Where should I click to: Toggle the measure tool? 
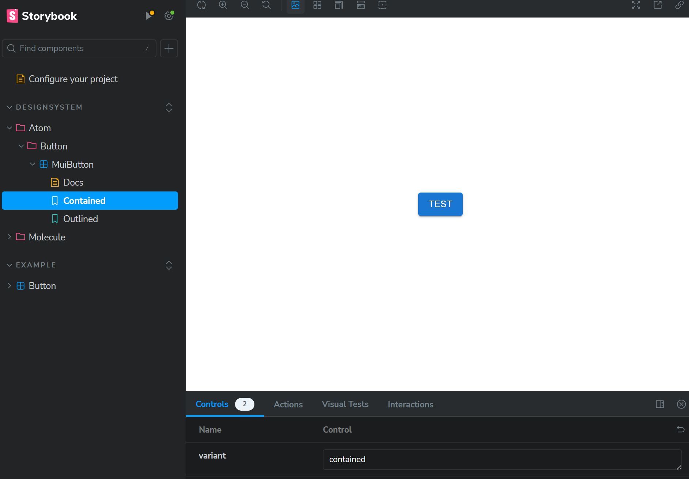pos(361,5)
